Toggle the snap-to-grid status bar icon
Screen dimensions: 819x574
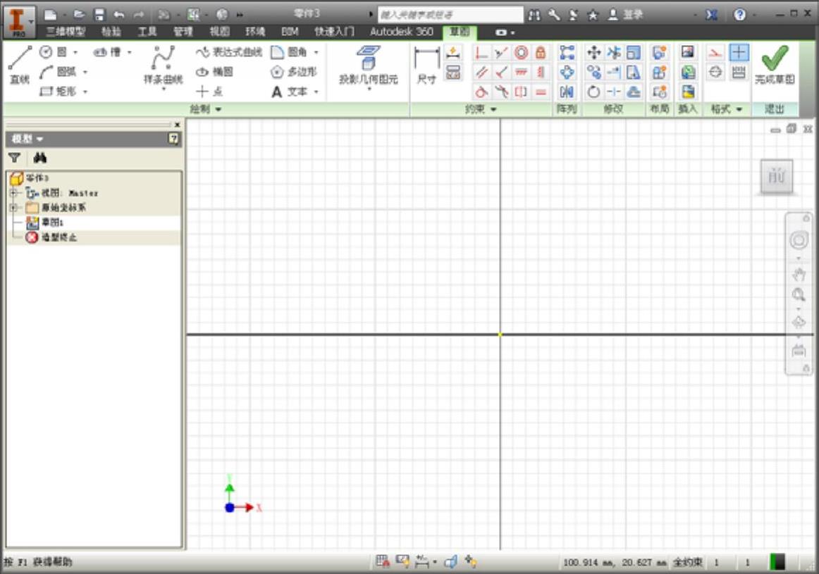pos(382,561)
